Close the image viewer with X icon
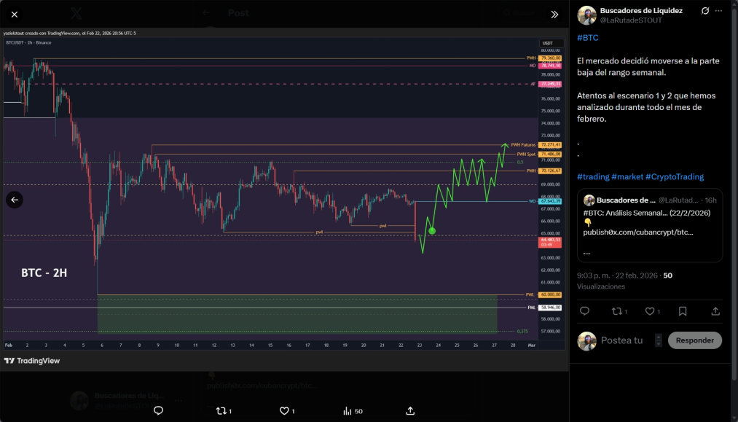This screenshot has width=738, height=422. coord(15,15)
